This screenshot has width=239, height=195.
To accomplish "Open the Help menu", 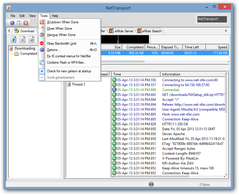I will pyautogui.click(x=55, y=16).
